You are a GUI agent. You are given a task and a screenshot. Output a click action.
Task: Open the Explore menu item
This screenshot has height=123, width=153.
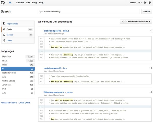(x=20, y=3)
